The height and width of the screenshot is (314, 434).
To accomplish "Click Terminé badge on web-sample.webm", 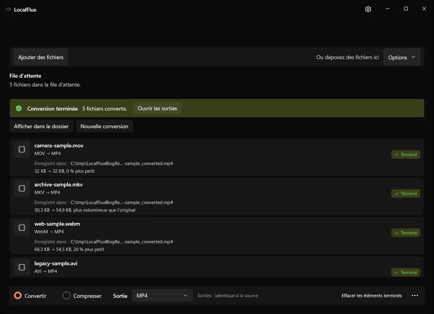I will (406, 233).
